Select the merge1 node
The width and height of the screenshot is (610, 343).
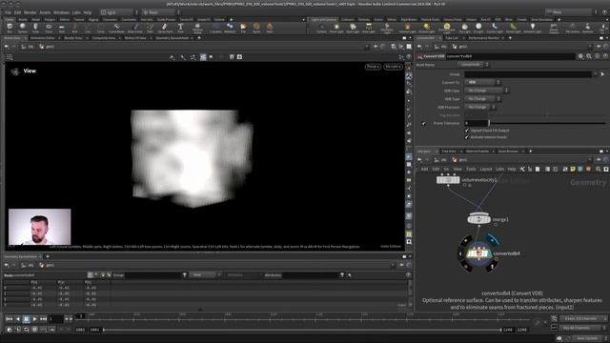pos(478,219)
